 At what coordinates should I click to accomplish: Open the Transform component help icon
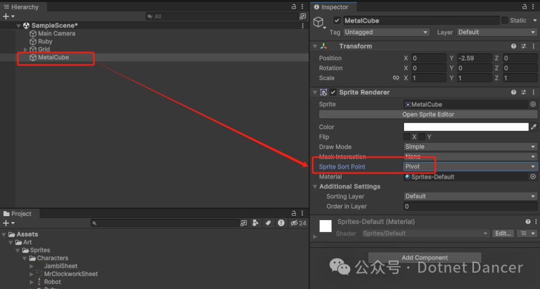513,46
